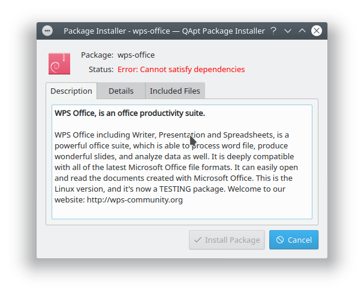This screenshot has width=364, height=295.
Task: Click the bold WPS Office summary heading
Action: [x=130, y=113]
